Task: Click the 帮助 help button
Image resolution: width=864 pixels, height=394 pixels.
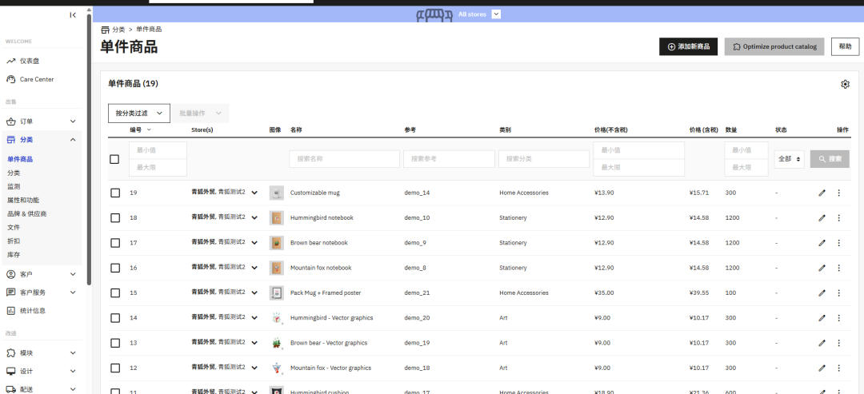Action: coord(846,47)
